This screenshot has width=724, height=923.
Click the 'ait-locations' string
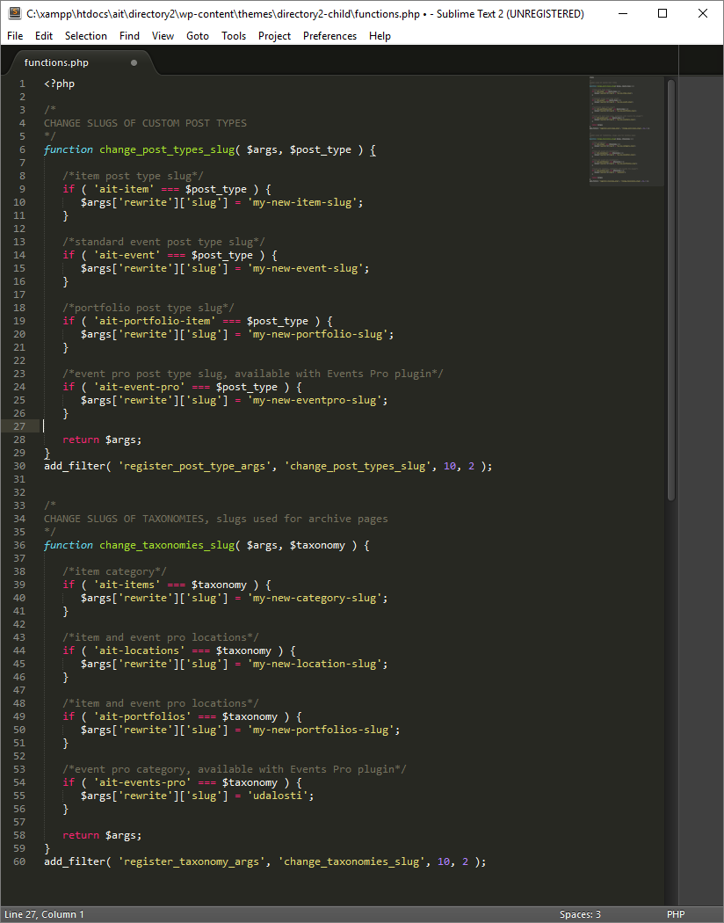click(140, 650)
